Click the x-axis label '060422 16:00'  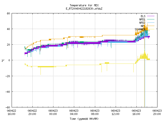coord(11,112)
